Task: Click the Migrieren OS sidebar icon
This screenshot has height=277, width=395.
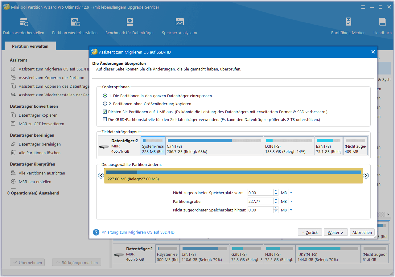Action: click(x=13, y=69)
